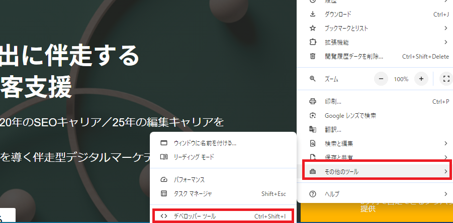Click the Performance gauge icon
453x223 pixels.
(164, 180)
